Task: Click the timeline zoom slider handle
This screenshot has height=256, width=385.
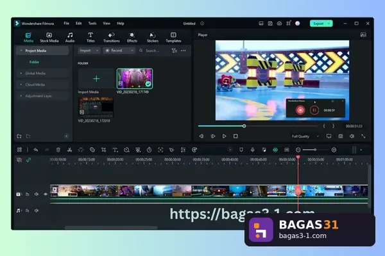Action: 315,150
